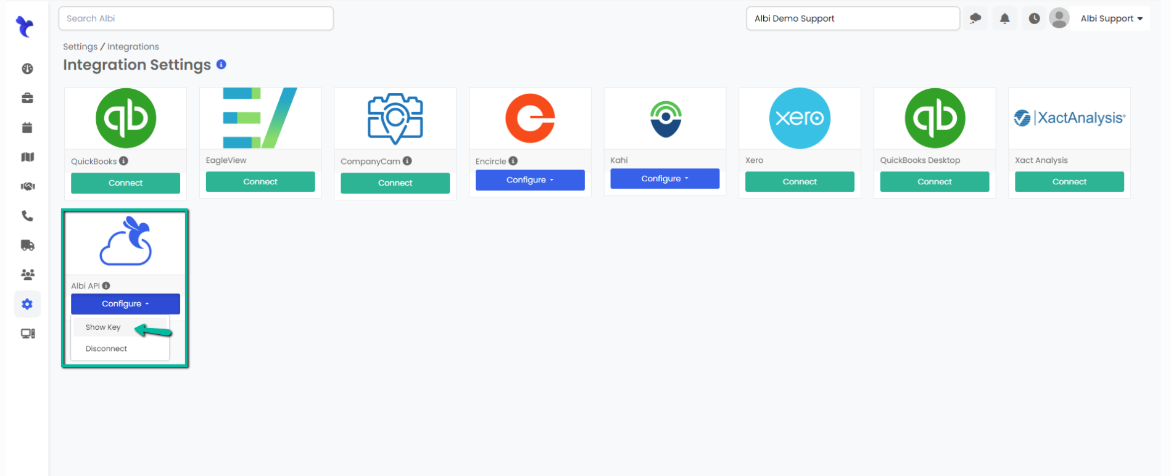Open the map icon in sidebar
Viewport: 1171px width, 476px height.
pos(27,157)
